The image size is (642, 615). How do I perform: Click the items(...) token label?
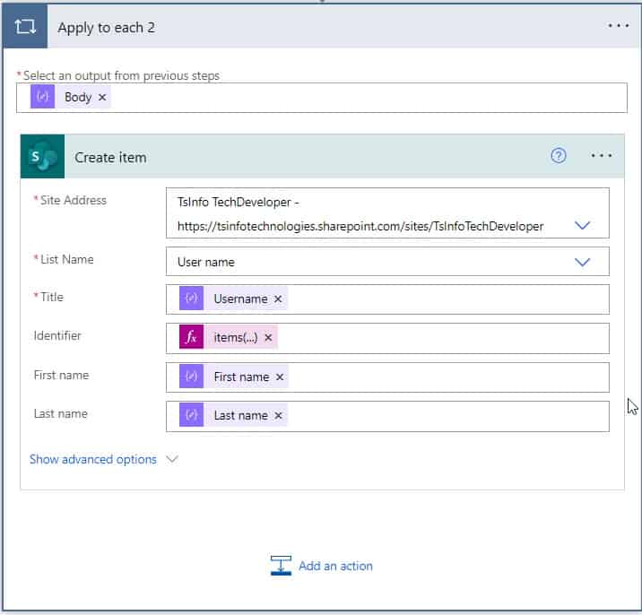(x=236, y=337)
